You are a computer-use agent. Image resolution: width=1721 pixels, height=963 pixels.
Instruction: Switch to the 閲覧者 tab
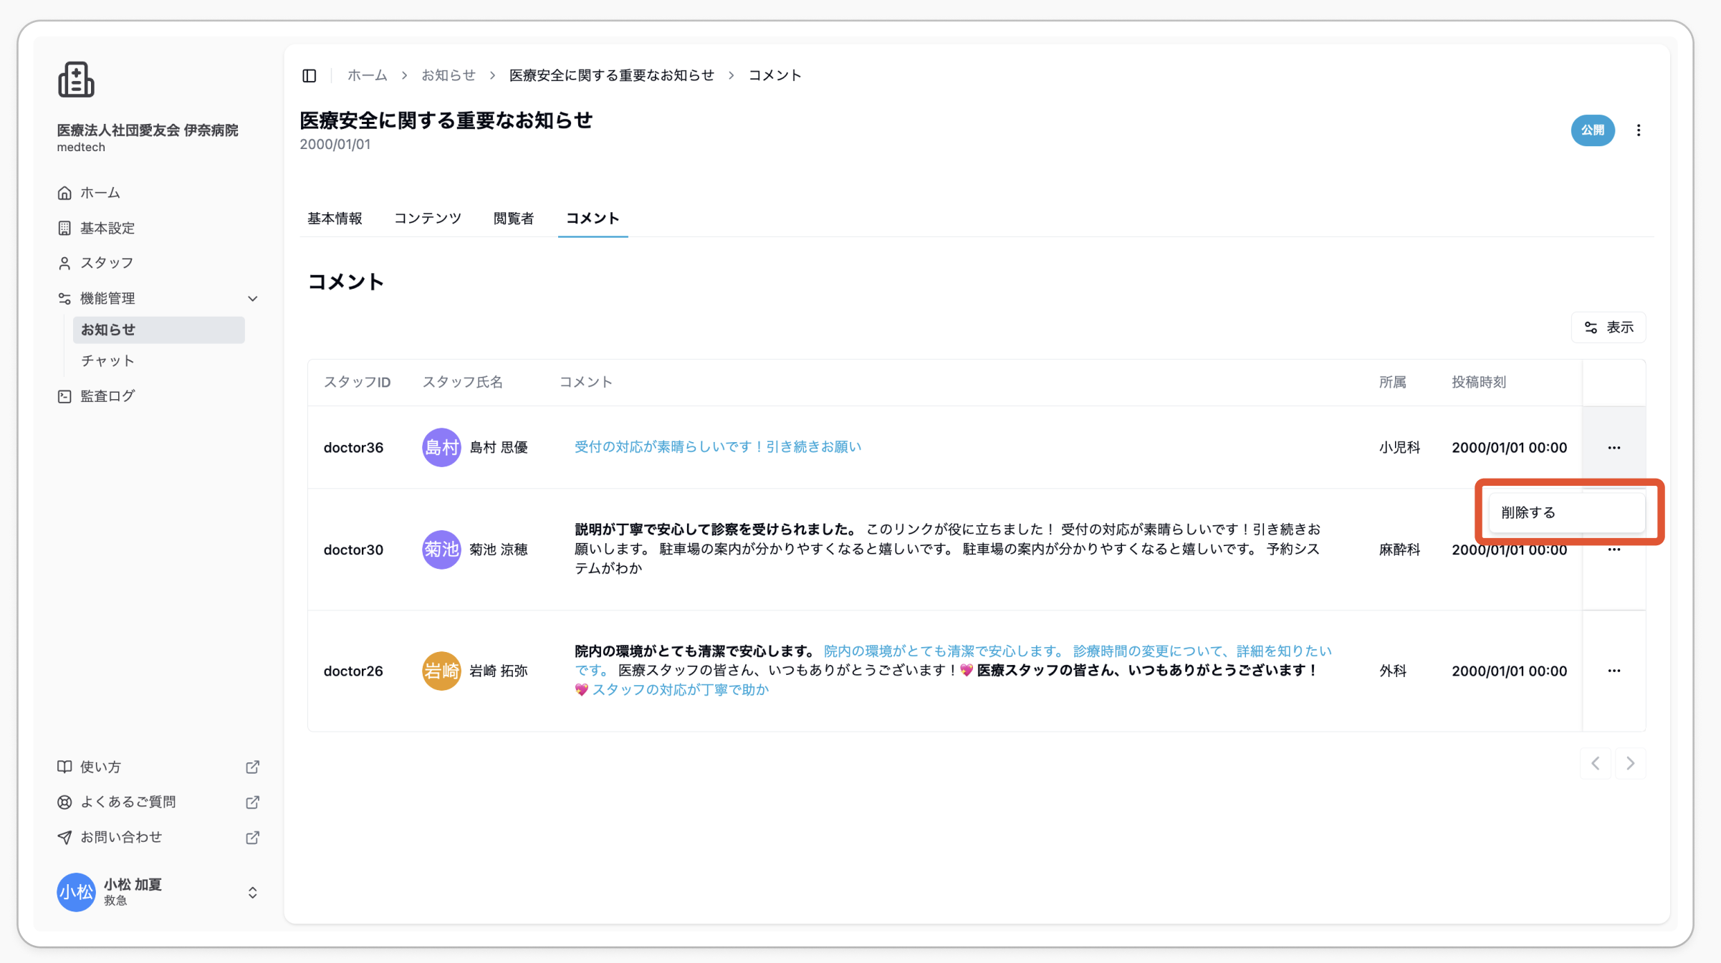pos(514,219)
